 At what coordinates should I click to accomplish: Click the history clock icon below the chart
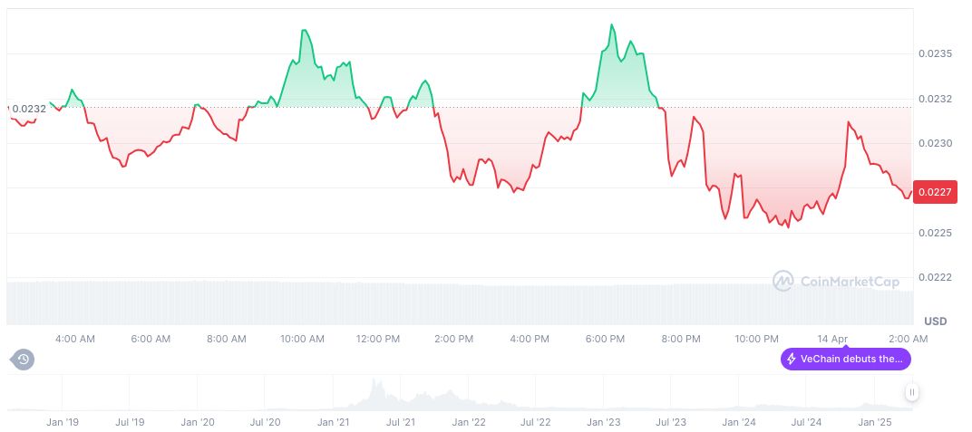pos(24,360)
